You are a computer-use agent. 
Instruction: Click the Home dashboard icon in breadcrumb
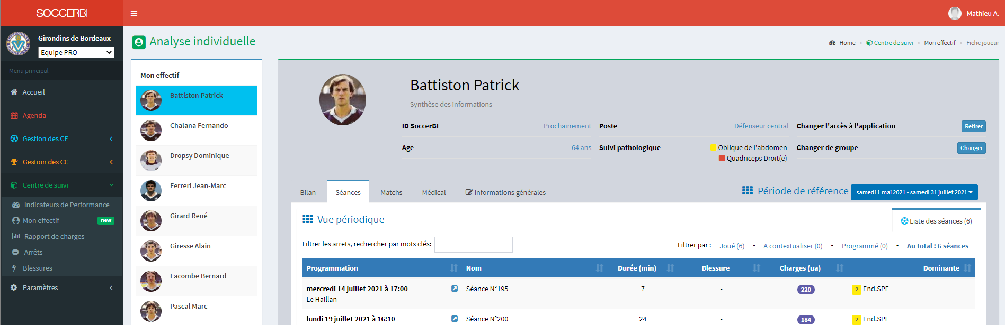(832, 43)
